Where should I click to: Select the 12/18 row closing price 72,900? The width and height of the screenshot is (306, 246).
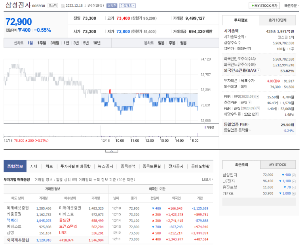tap(134, 208)
